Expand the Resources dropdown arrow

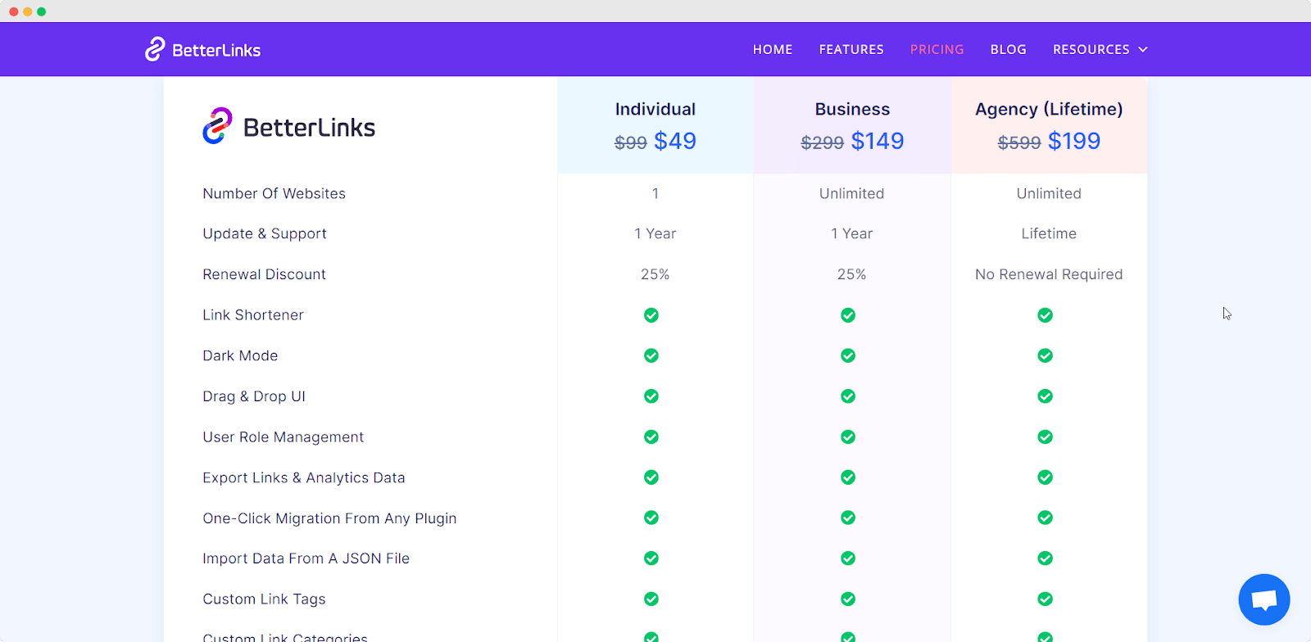pos(1143,50)
